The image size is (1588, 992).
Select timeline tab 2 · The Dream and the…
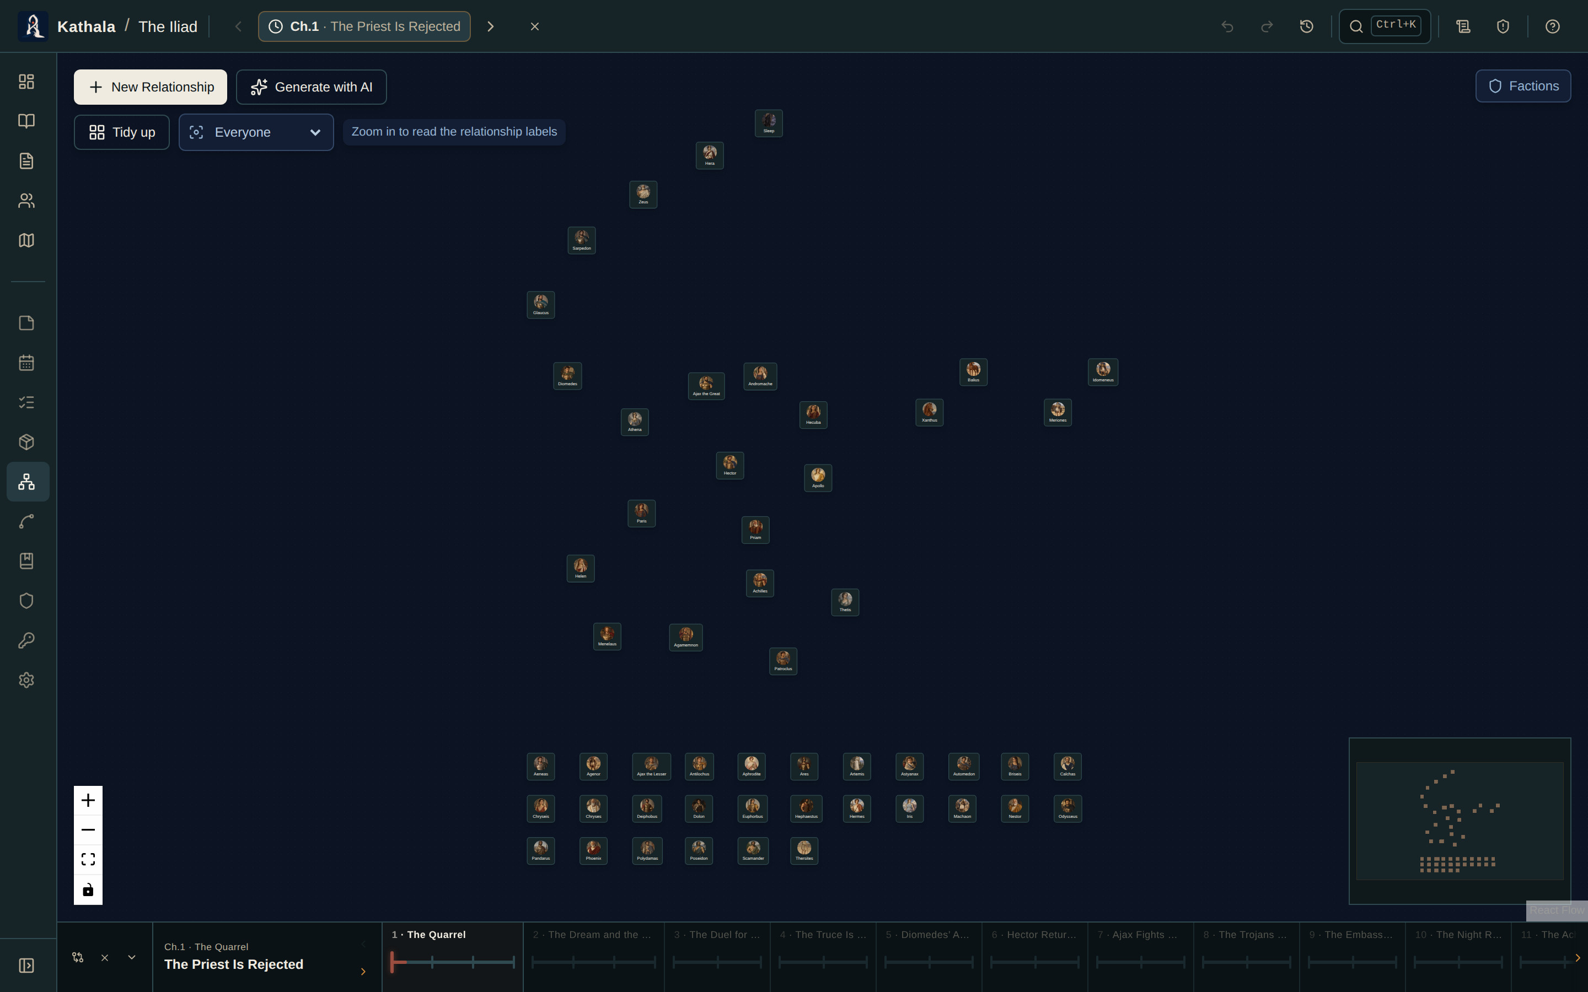point(593,957)
